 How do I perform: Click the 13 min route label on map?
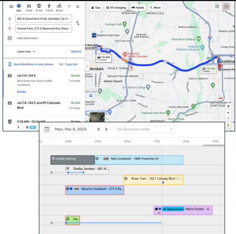(104, 58)
